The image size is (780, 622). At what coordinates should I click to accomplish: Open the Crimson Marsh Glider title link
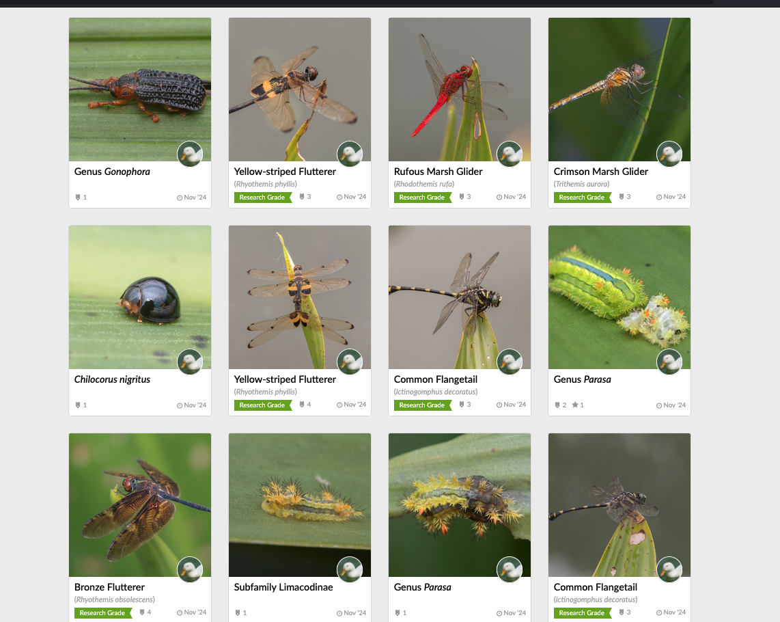600,172
